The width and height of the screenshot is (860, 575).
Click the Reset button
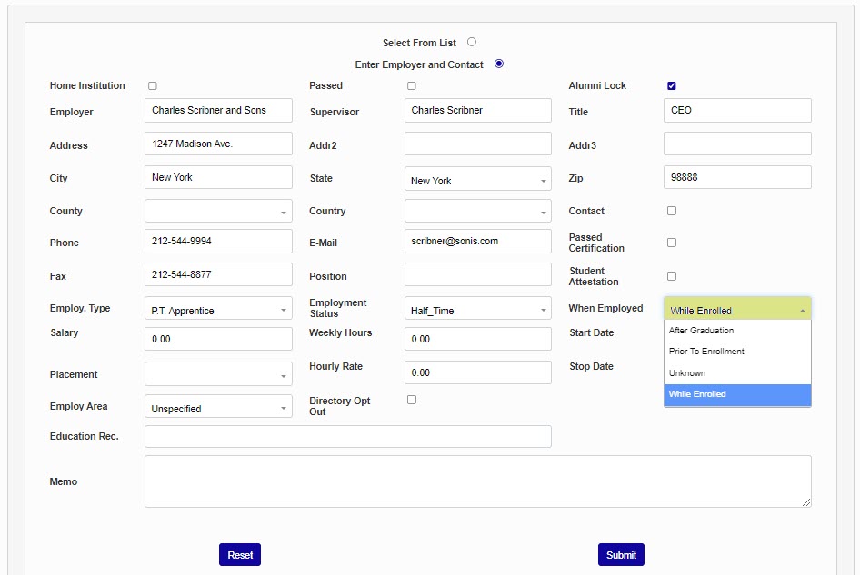tap(240, 555)
